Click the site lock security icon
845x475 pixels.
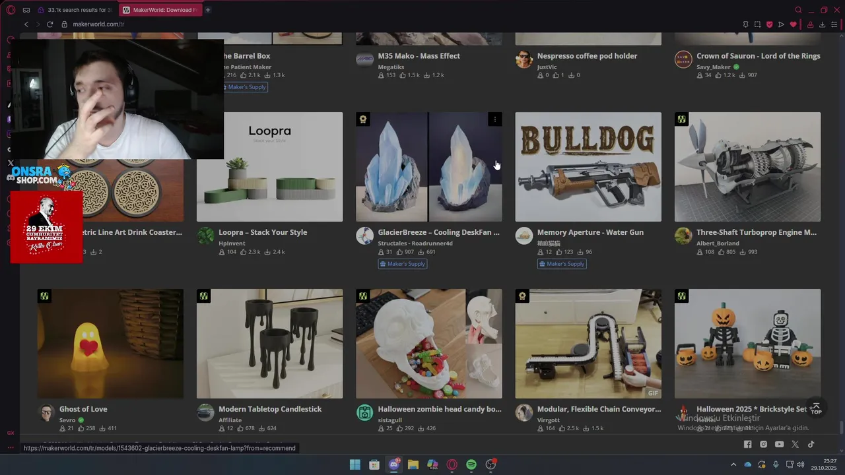click(65, 24)
